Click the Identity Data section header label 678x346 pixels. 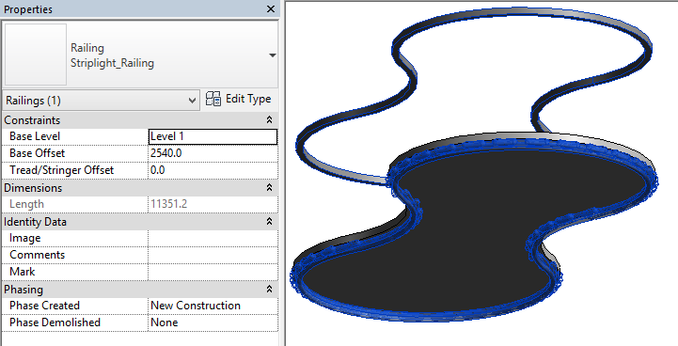tap(35, 222)
